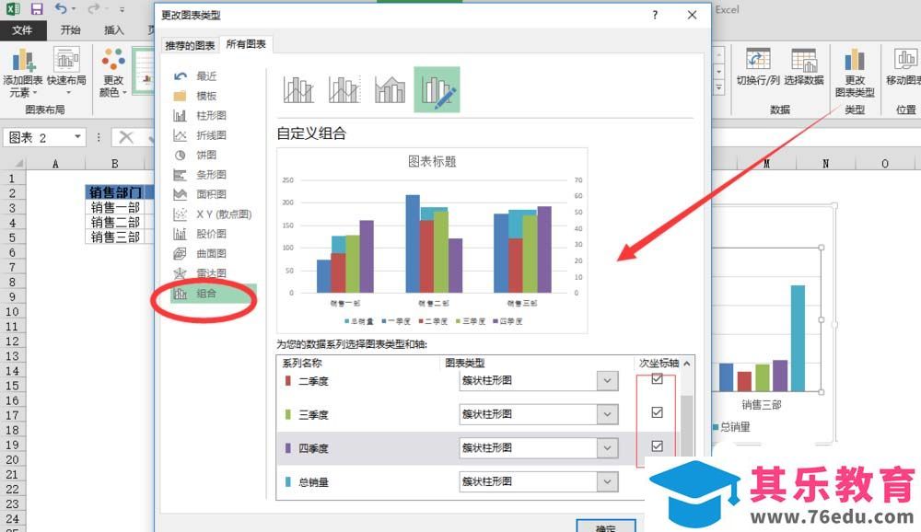Open chart type dropdown for 四季度
Screen dimensions: 921x532
607,448
